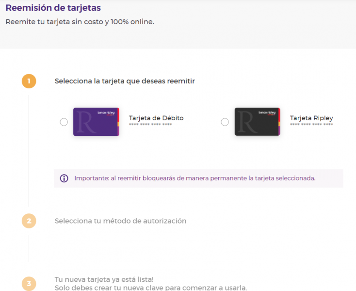Image resolution: width=356 pixels, height=291 pixels.
Task: Click Selecciona la tarjeta que deseas reemitir heading
Action: click(125, 81)
